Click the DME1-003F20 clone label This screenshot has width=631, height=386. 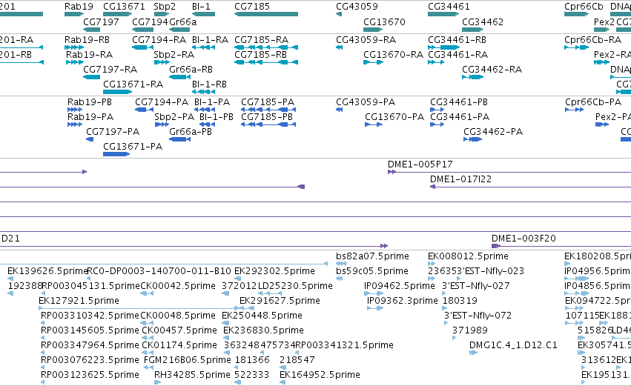523,239
